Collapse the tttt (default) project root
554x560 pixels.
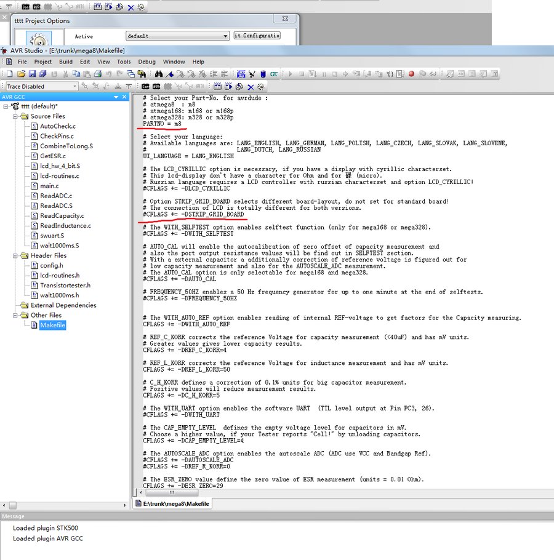click(x=6, y=106)
